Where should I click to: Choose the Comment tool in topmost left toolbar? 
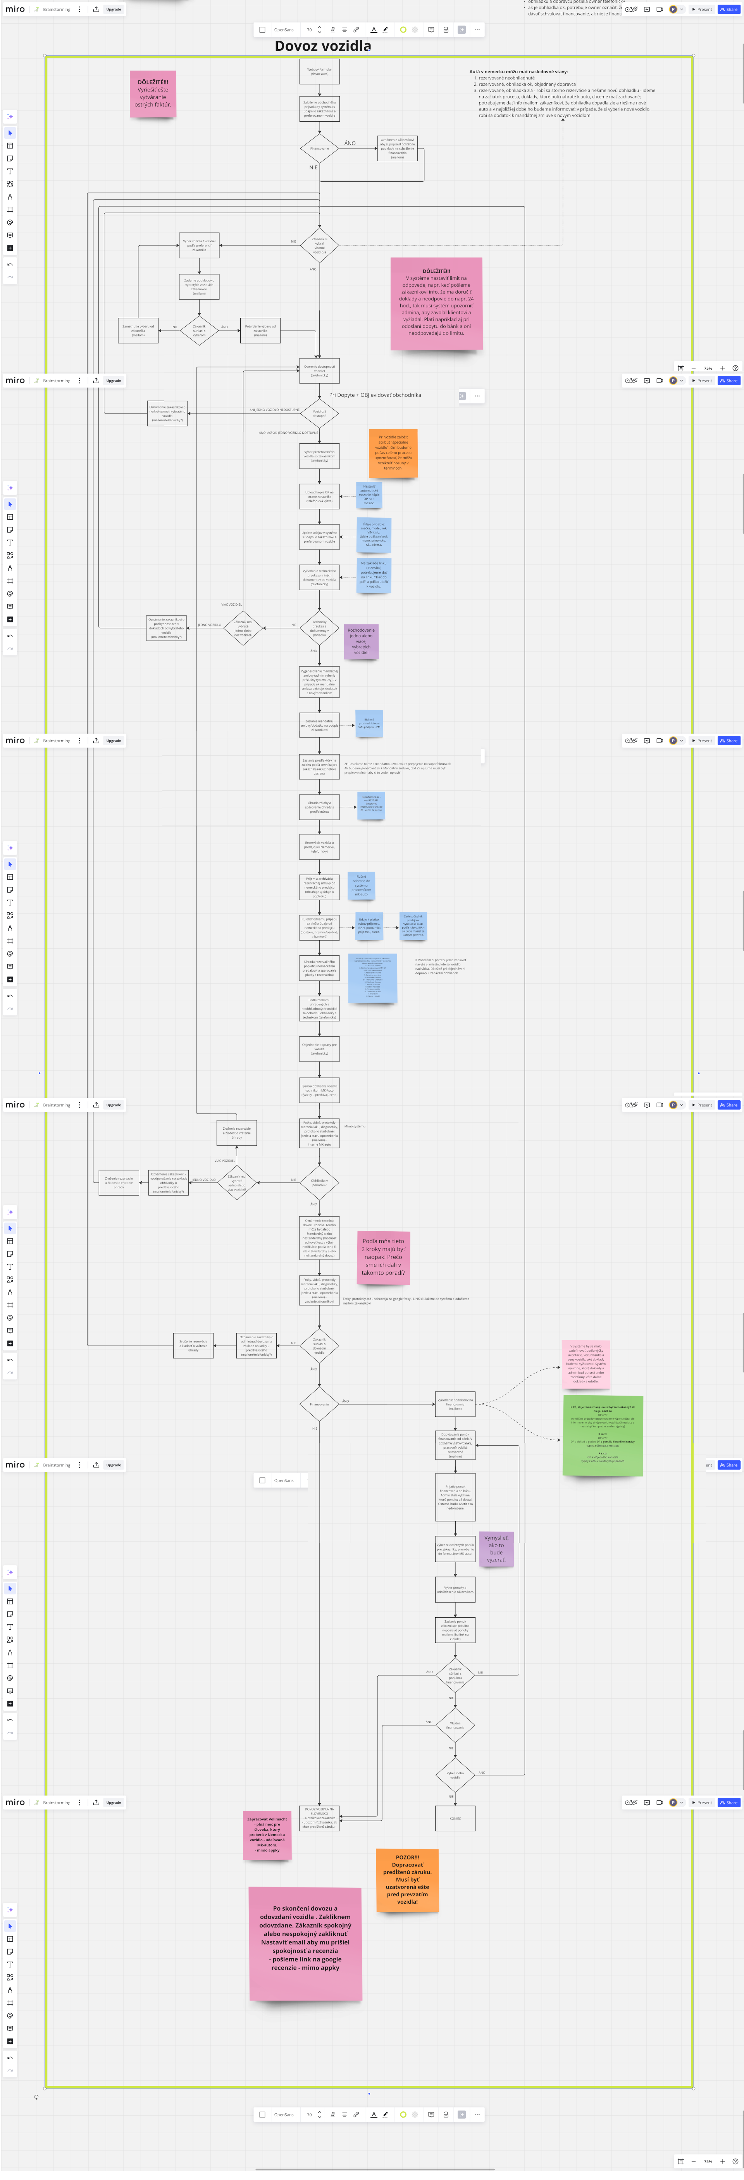tap(10, 235)
